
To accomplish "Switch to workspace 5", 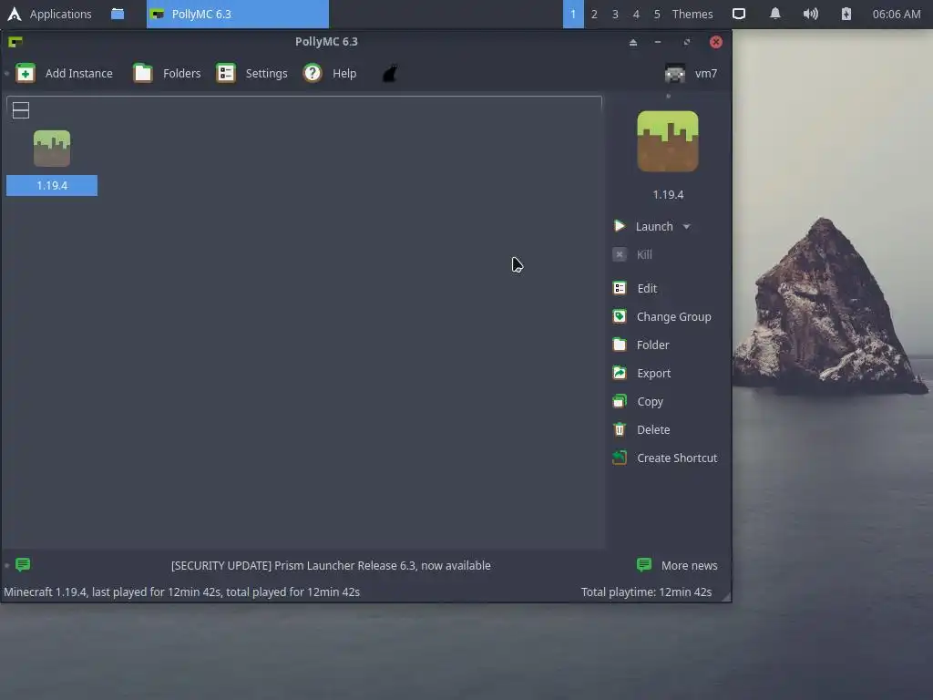I will [x=657, y=14].
